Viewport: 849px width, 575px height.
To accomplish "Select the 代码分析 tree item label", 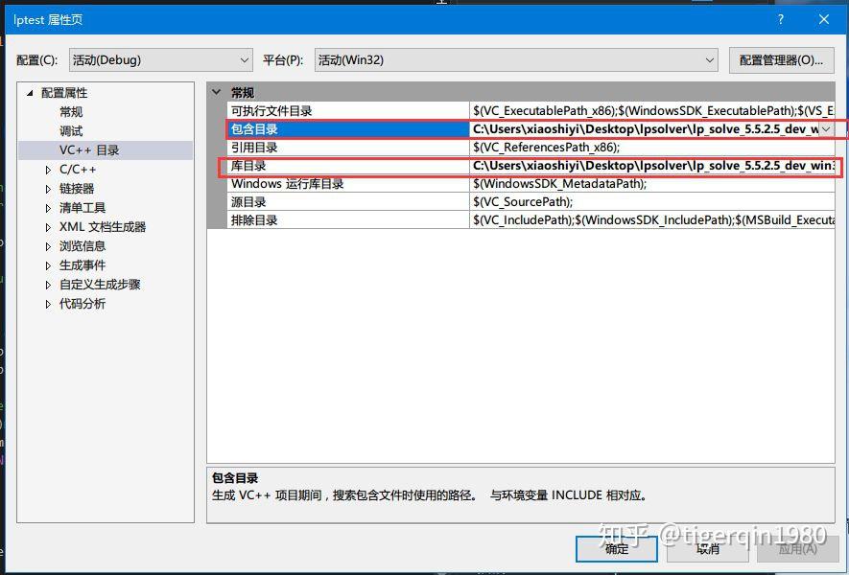I will coord(83,304).
